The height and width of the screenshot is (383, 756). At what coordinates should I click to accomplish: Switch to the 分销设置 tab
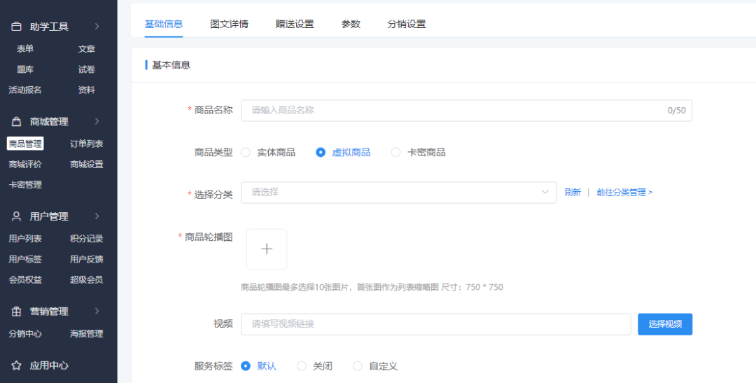407,24
